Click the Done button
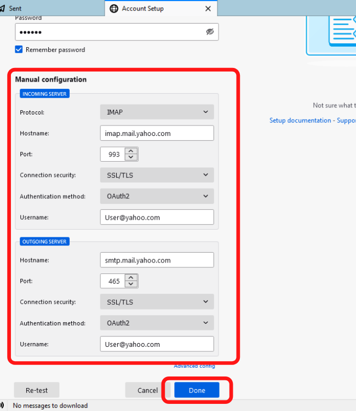The image size is (356, 411). pyautogui.click(x=197, y=390)
